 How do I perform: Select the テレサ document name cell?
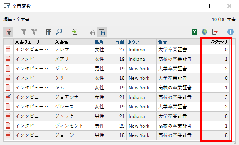pyautogui.click(x=73, y=50)
